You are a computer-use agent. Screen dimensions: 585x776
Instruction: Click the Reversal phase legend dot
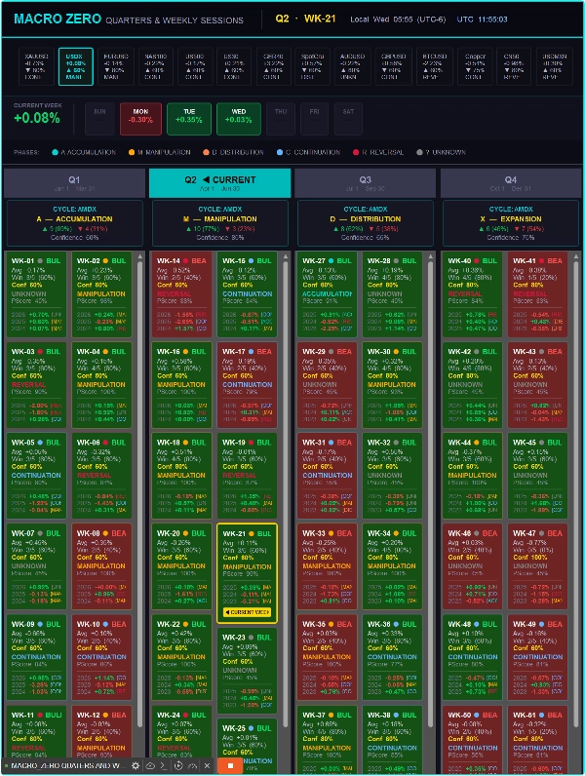coord(356,152)
